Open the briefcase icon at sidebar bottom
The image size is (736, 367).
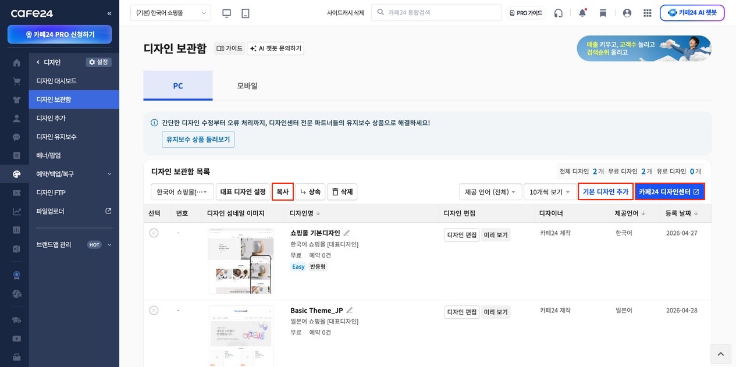tap(16, 357)
